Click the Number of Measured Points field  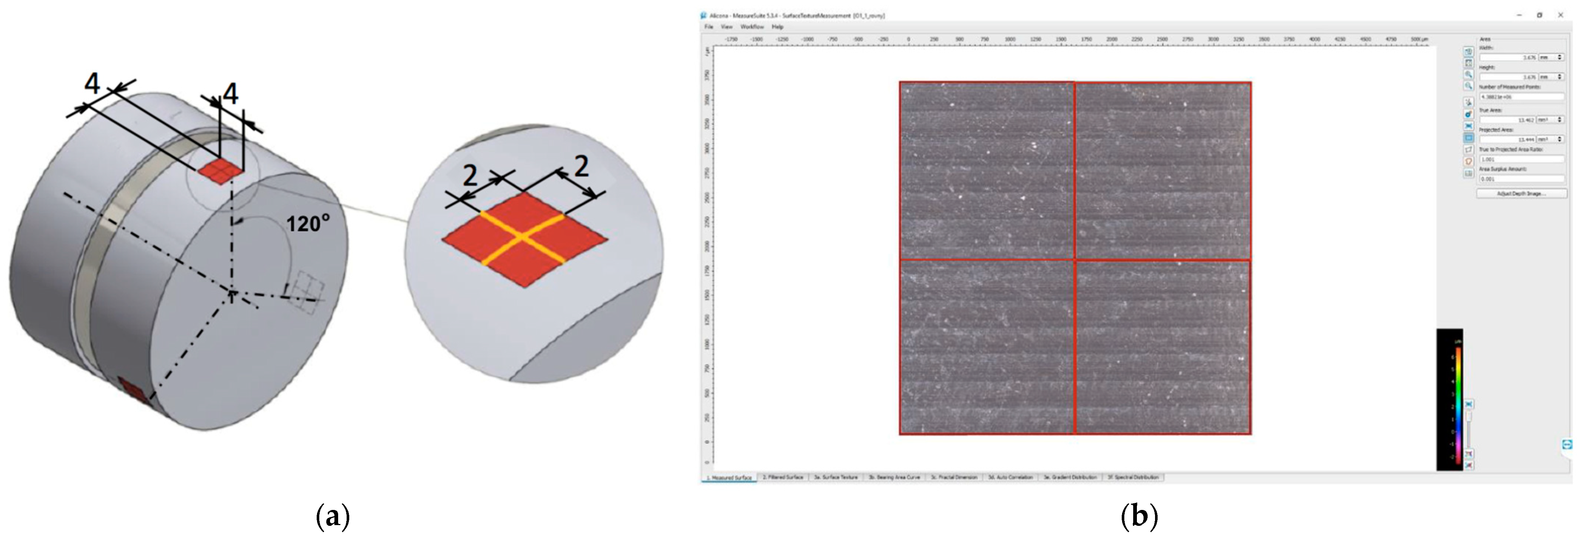(1521, 97)
